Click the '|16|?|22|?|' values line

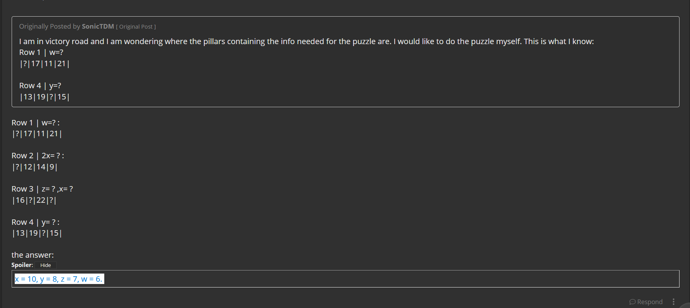click(x=34, y=200)
